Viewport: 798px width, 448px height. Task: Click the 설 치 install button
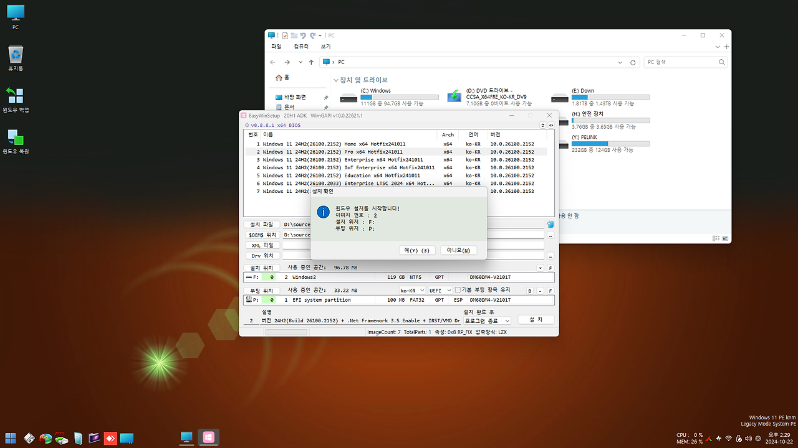(x=536, y=320)
